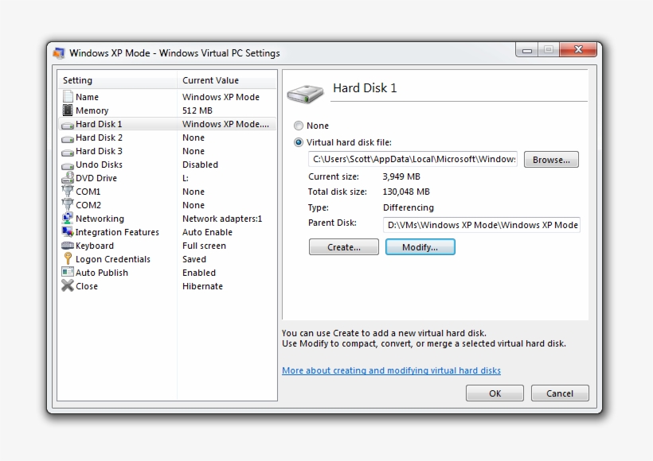Select the Close setting label
This screenshot has width=653, height=461.
point(87,286)
